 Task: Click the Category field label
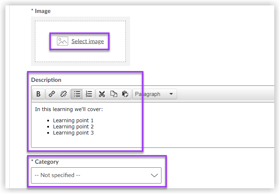click(x=46, y=162)
